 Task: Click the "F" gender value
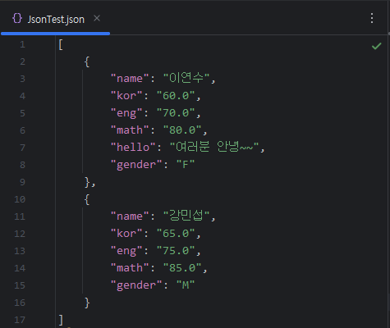coord(186,165)
